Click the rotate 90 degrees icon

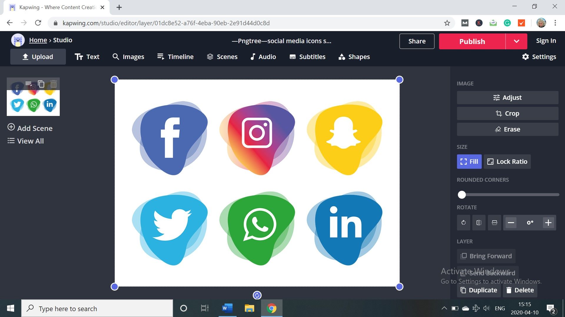(x=463, y=223)
